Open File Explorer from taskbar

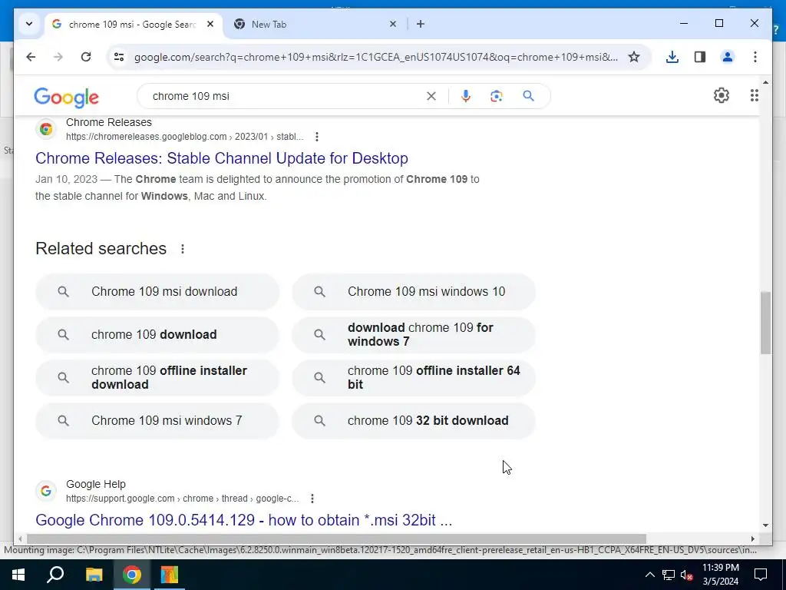pos(93,575)
